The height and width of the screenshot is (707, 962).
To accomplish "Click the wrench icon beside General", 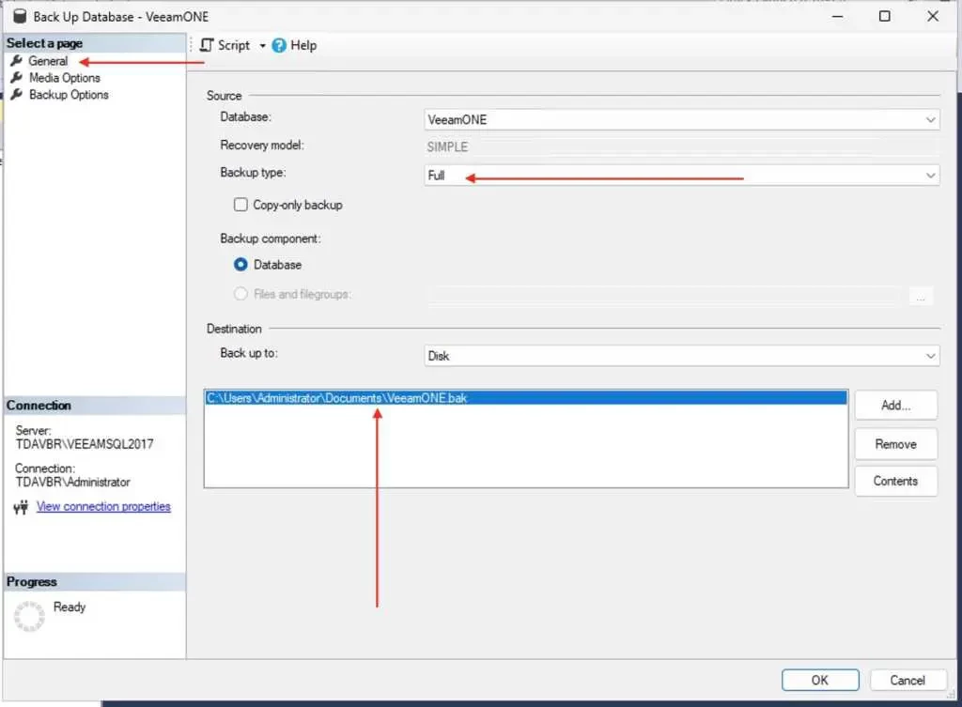I will click(x=17, y=61).
